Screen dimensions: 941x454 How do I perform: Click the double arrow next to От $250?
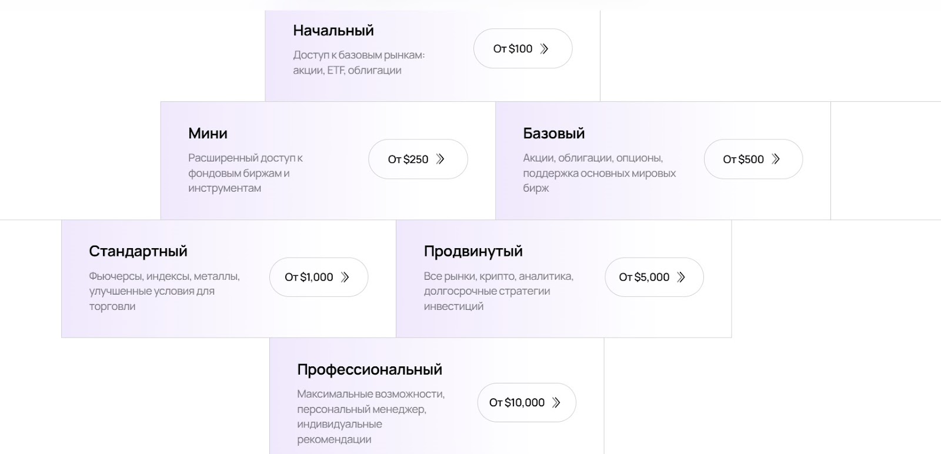(440, 159)
